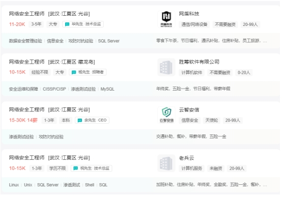283x197 pixels.
Task: Click the 15-30K·14薪 salary text
Action: [23, 120]
